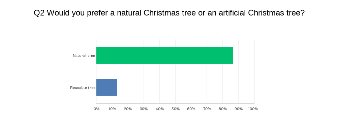Viewport: 337px width, 128px height.
Task: Click the 0% axis tick label
Action: pos(96,109)
